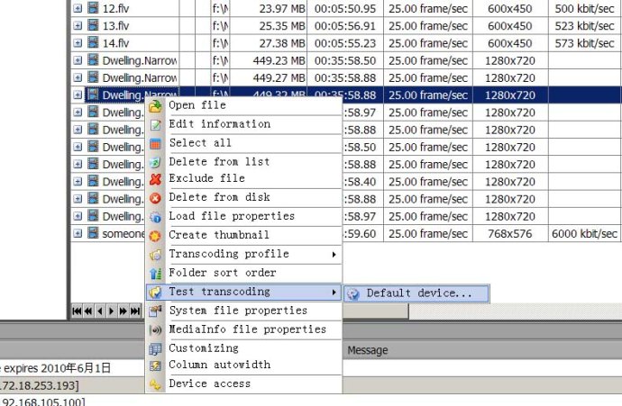Click the film icon of 13.flv

click(93, 25)
